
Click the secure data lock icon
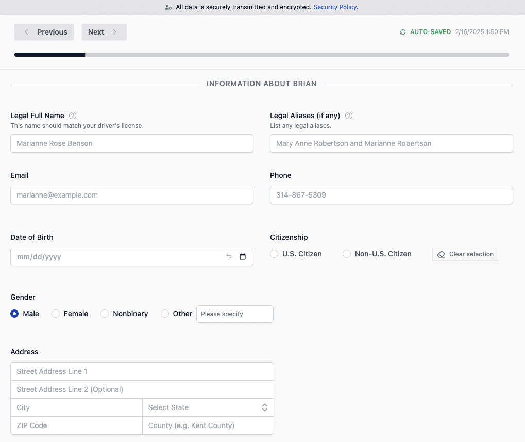[x=168, y=7]
